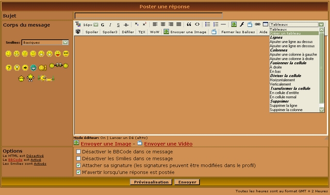Click the Spoiler3 button
Image resolution: width=330 pixels, height=195 pixels.
(x=110, y=32)
